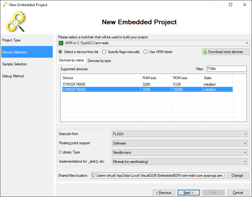Screen dimensions: 252x197
Task: Click the Shared files location path field
Action: [158, 176]
